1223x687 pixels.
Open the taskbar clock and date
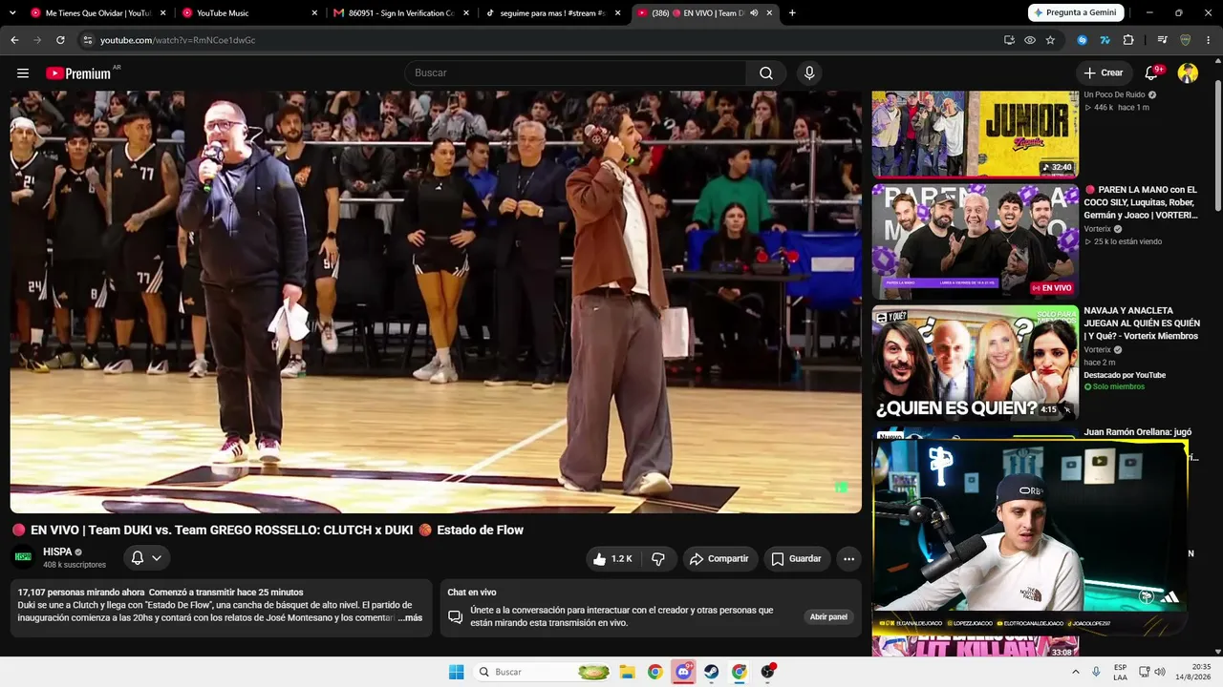pos(1194,672)
